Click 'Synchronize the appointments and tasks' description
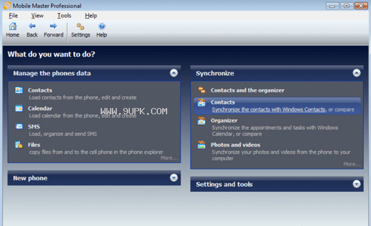This screenshot has height=226, width=371. (275, 131)
